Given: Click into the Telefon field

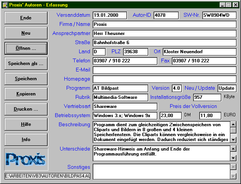Looking at the screenshot, I should point(125,61).
